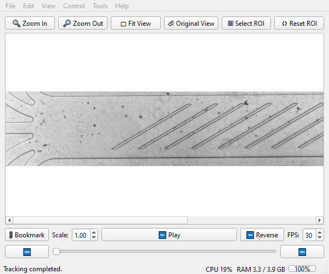The height and width of the screenshot is (274, 329).
Task: Activate Select ROI tool
Action: [x=246, y=23]
